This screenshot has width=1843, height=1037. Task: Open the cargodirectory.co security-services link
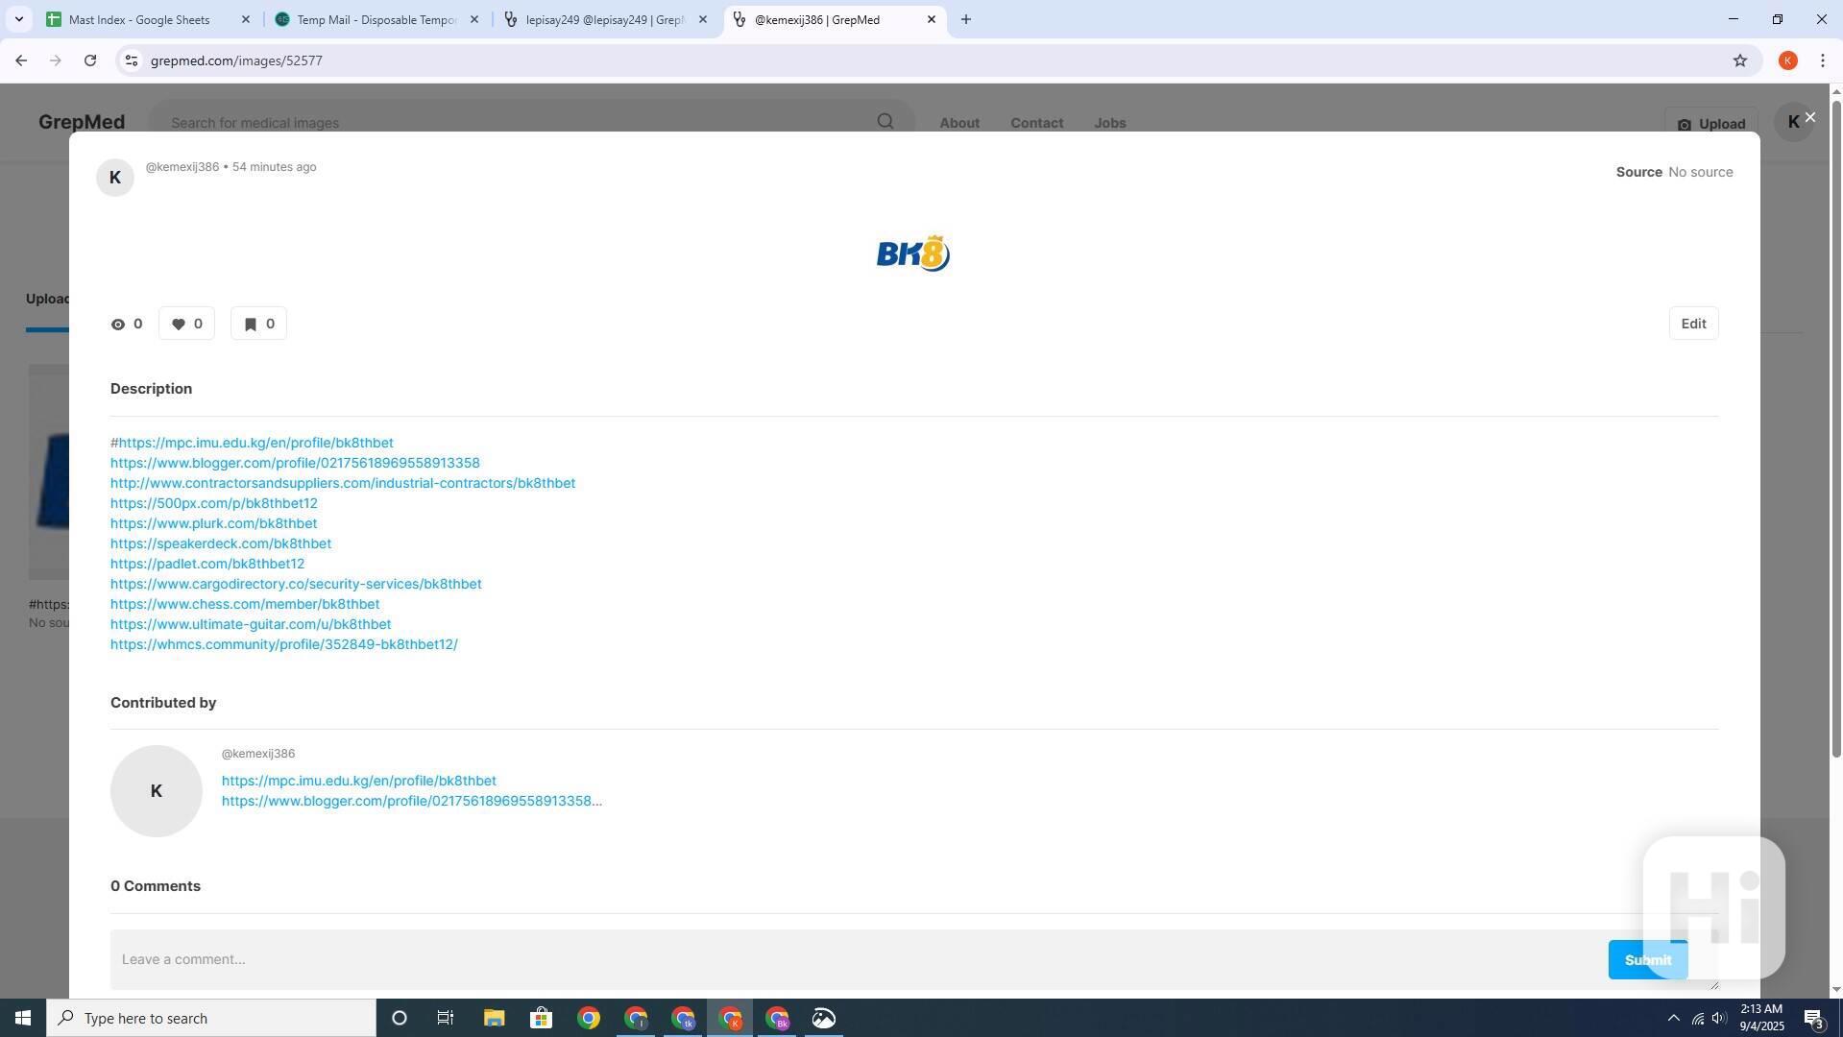click(x=296, y=584)
